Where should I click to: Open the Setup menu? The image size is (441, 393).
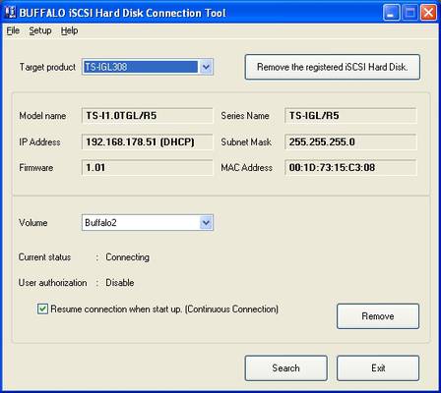coord(40,30)
